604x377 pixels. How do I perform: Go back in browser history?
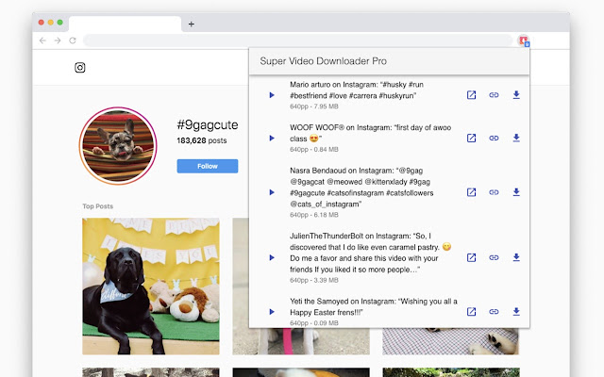tap(42, 41)
